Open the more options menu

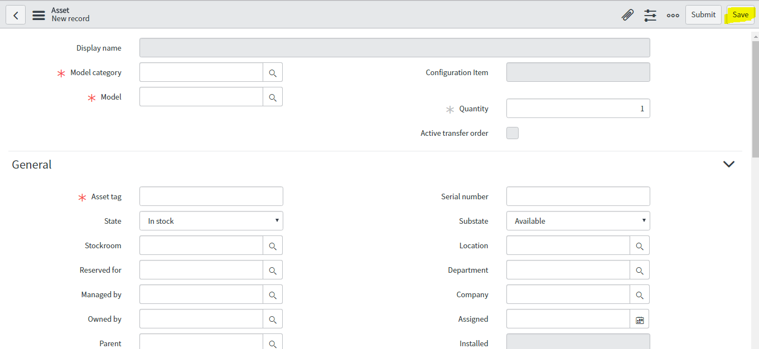click(x=673, y=15)
